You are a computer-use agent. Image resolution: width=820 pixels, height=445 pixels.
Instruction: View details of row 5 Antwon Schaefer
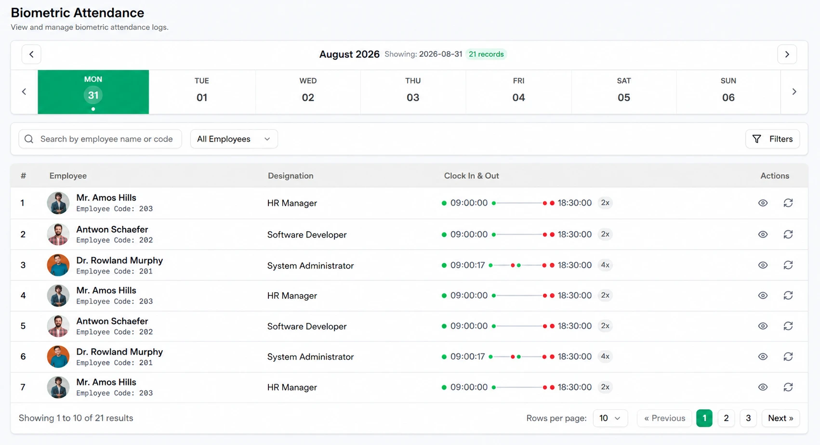coord(763,326)
